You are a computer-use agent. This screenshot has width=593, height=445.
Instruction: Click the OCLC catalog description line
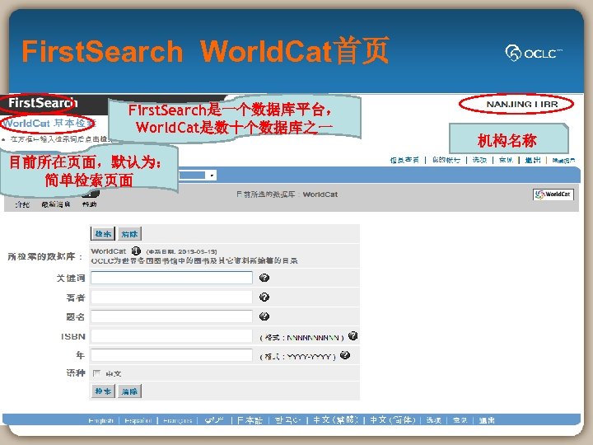tap(194, 260)
